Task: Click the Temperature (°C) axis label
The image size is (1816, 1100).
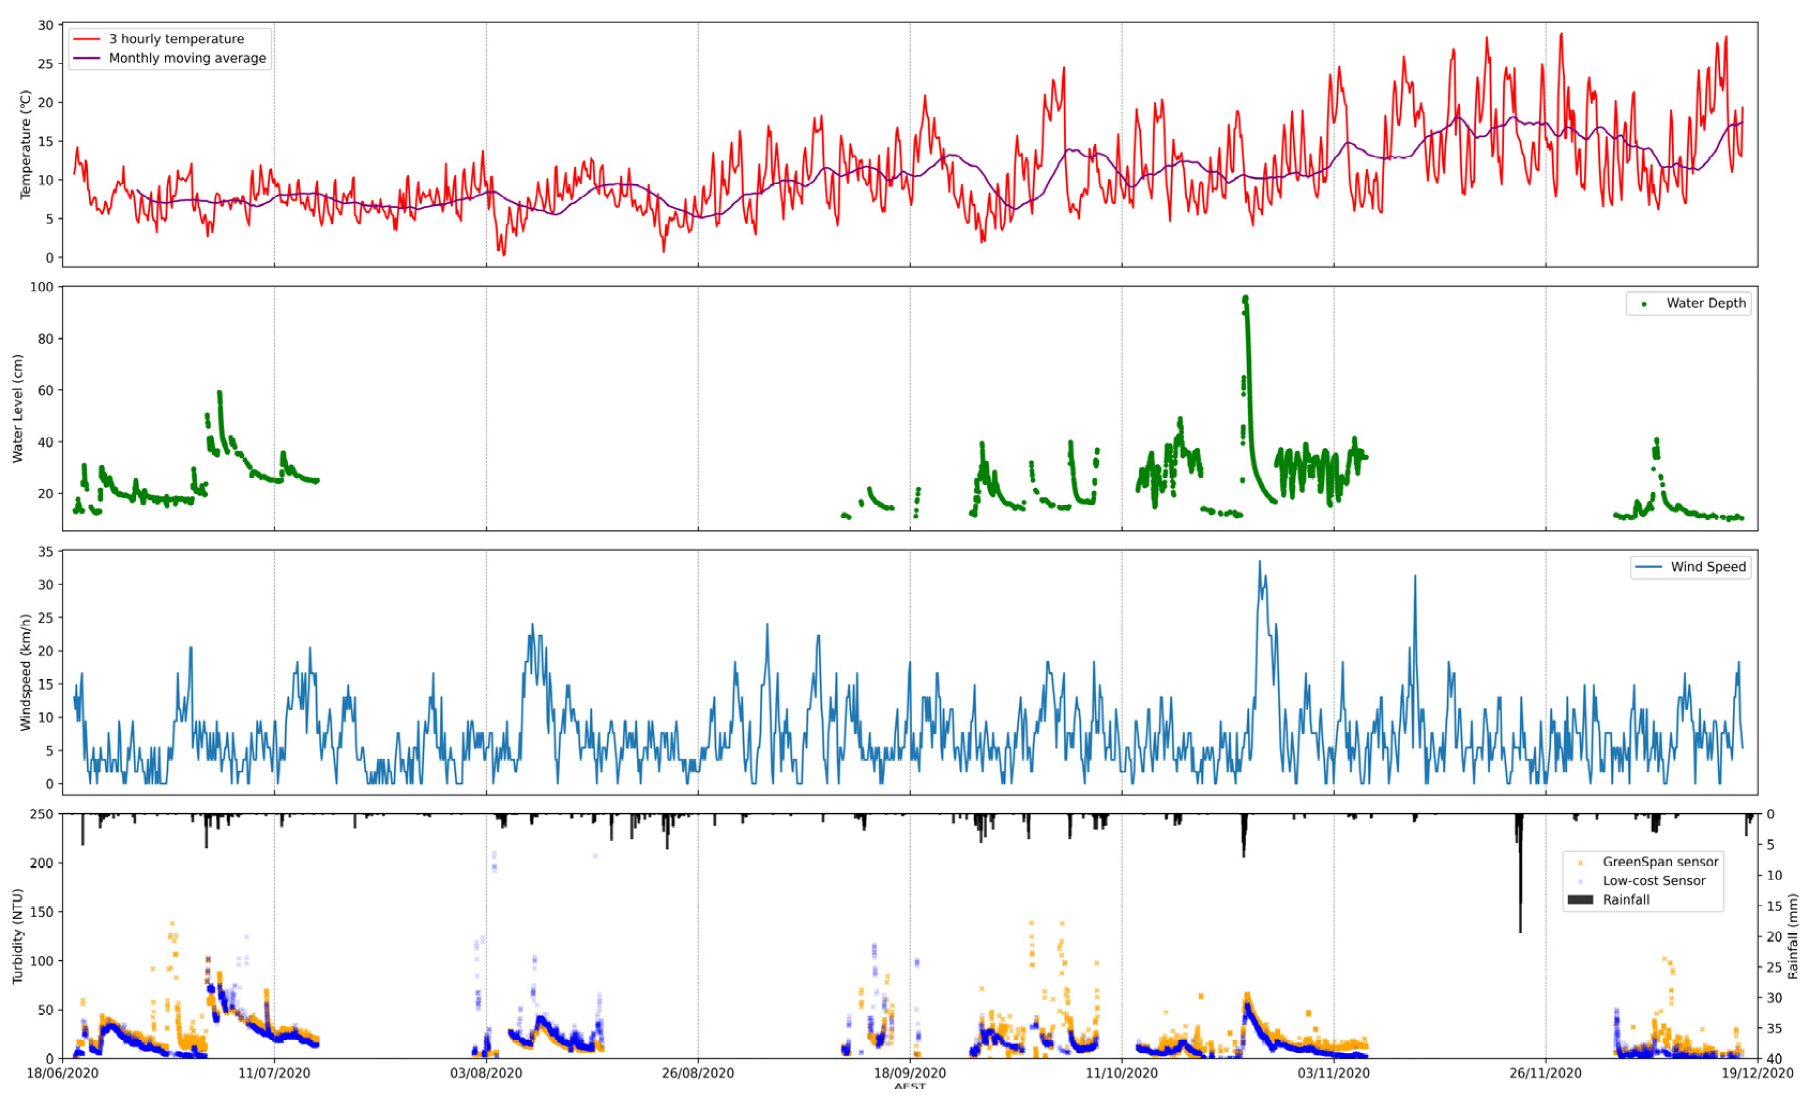Action: point(26,144)
